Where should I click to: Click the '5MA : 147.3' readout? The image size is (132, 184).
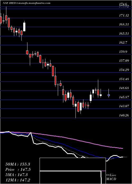(x=16, y=175)
